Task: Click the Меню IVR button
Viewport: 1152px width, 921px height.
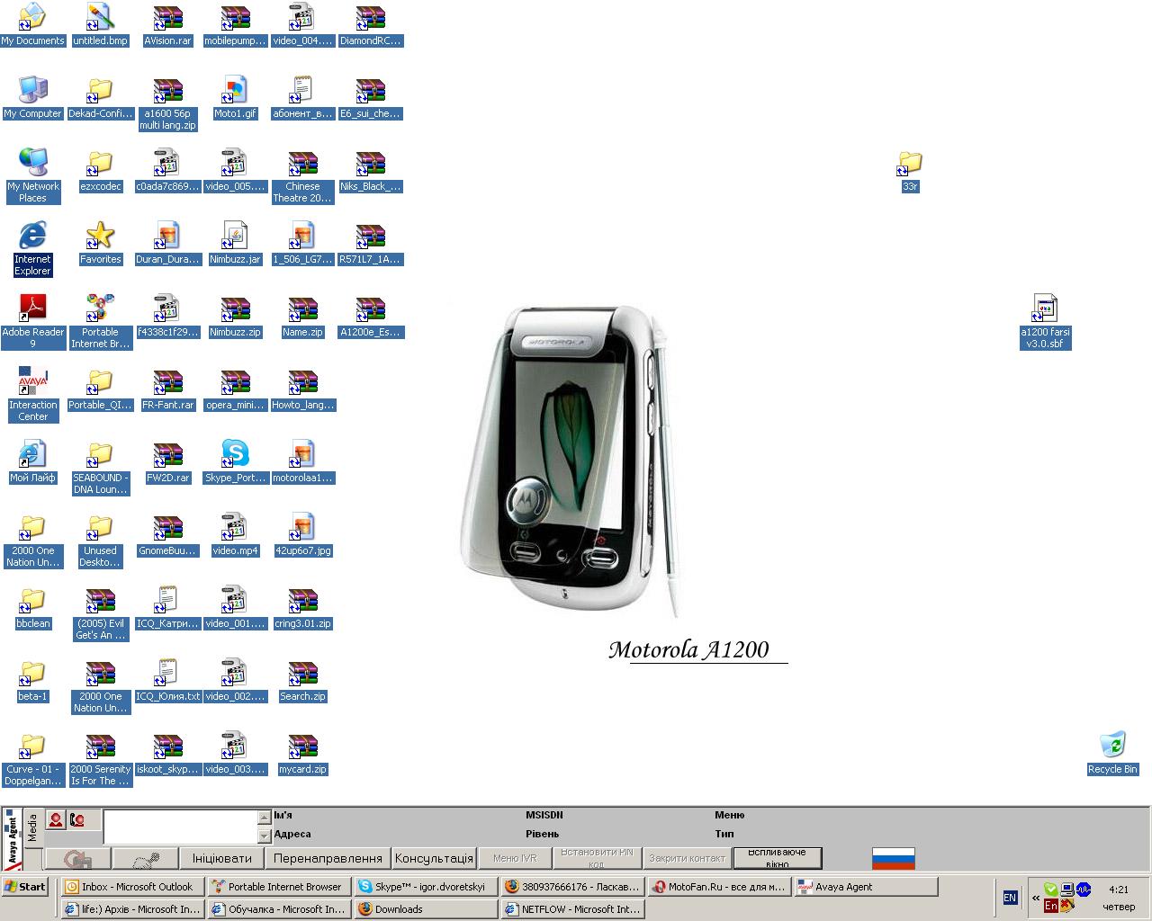Action: coord(515,858)
